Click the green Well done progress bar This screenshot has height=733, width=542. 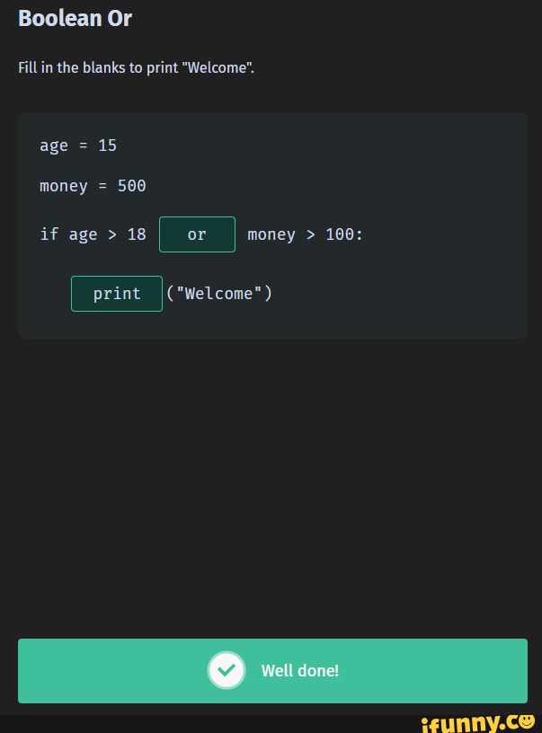point(272,670)
